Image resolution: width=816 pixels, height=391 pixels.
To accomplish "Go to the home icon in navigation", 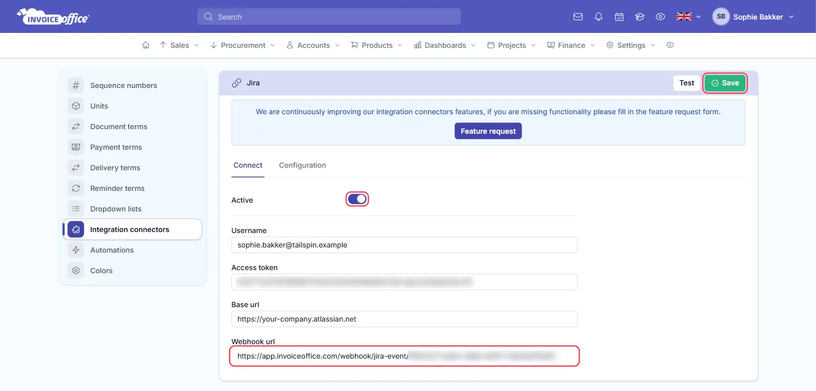I will [146, 45].
